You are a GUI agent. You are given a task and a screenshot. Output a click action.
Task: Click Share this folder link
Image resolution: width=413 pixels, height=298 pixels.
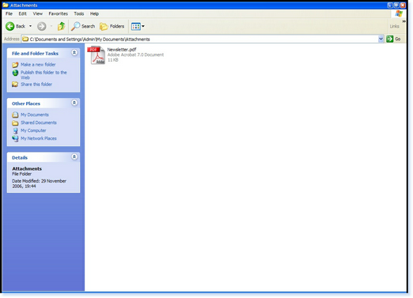point(36,85)
